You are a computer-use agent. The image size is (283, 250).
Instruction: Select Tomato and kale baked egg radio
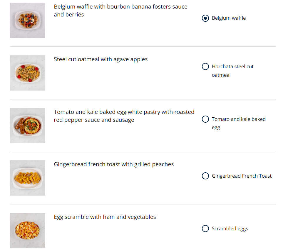click(x=205, y=119)
